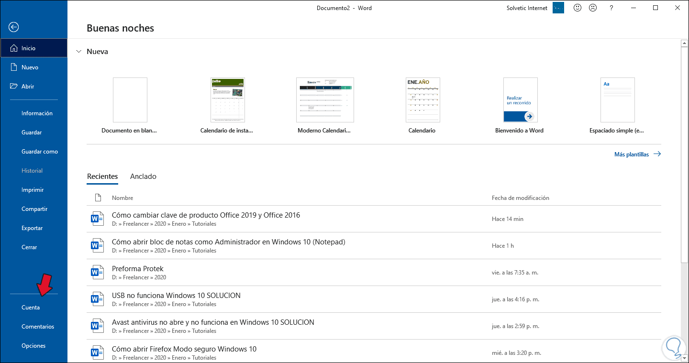Open Help with the question mark icon

(x=611, y=8)
